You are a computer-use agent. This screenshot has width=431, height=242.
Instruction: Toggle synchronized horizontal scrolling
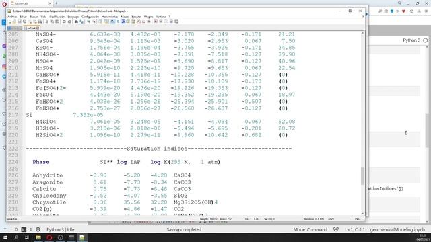106,22
